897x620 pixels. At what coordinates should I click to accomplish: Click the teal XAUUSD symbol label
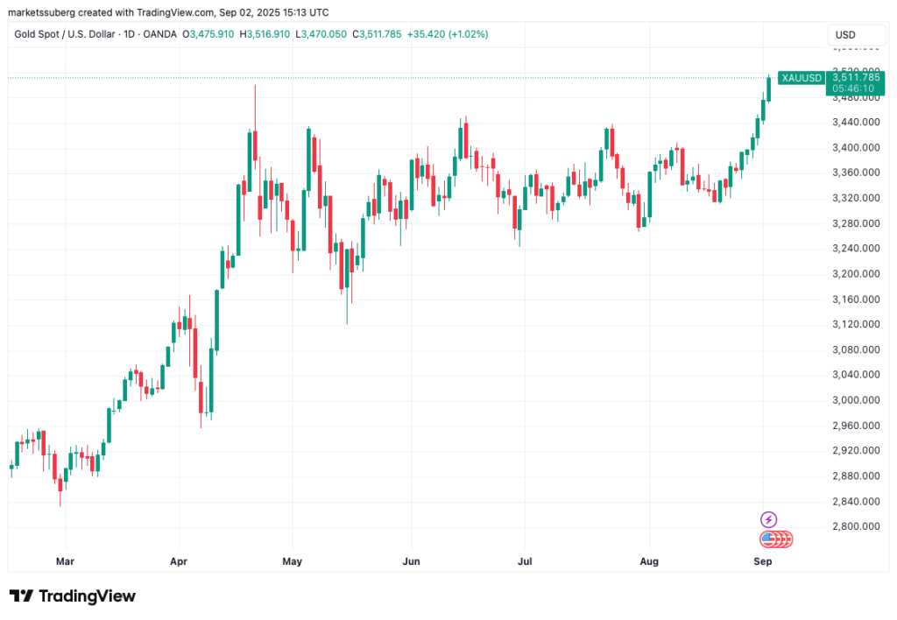click(801, 78)
